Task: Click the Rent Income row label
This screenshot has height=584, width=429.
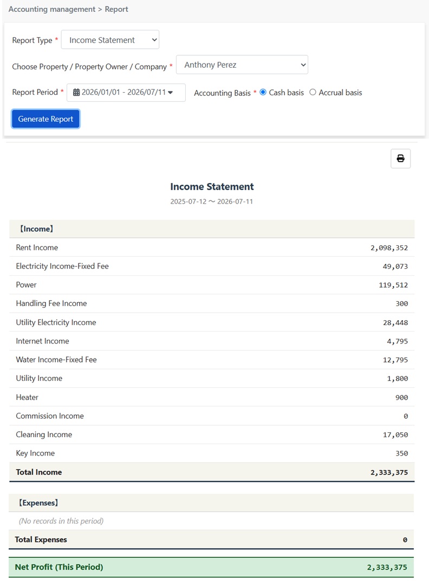Action: coord(37,248)
